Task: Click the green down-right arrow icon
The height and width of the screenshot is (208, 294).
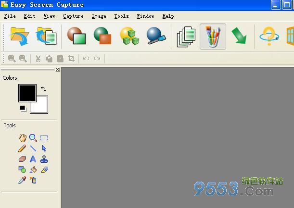Action: point(239,36)
